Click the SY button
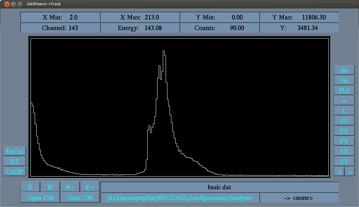 (344, 162)
